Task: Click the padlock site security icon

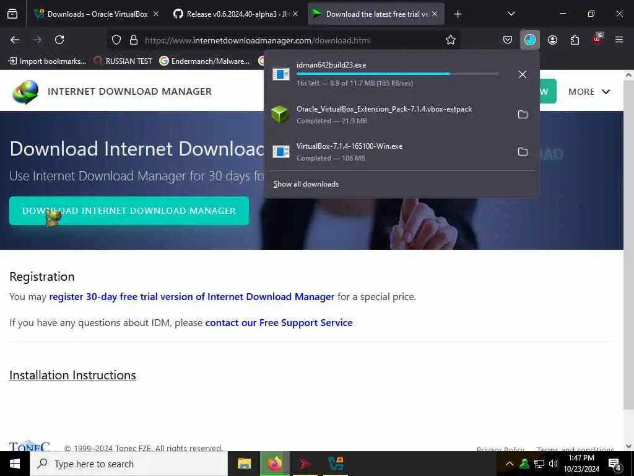Action: (x=134, y=40)
